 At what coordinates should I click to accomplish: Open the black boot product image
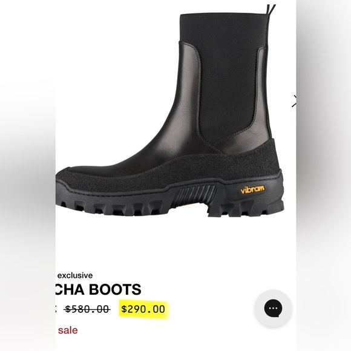170,111
